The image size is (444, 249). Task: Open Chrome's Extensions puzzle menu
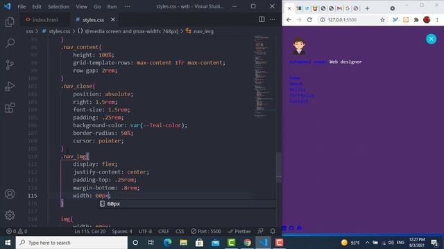[x=416, y=20]
